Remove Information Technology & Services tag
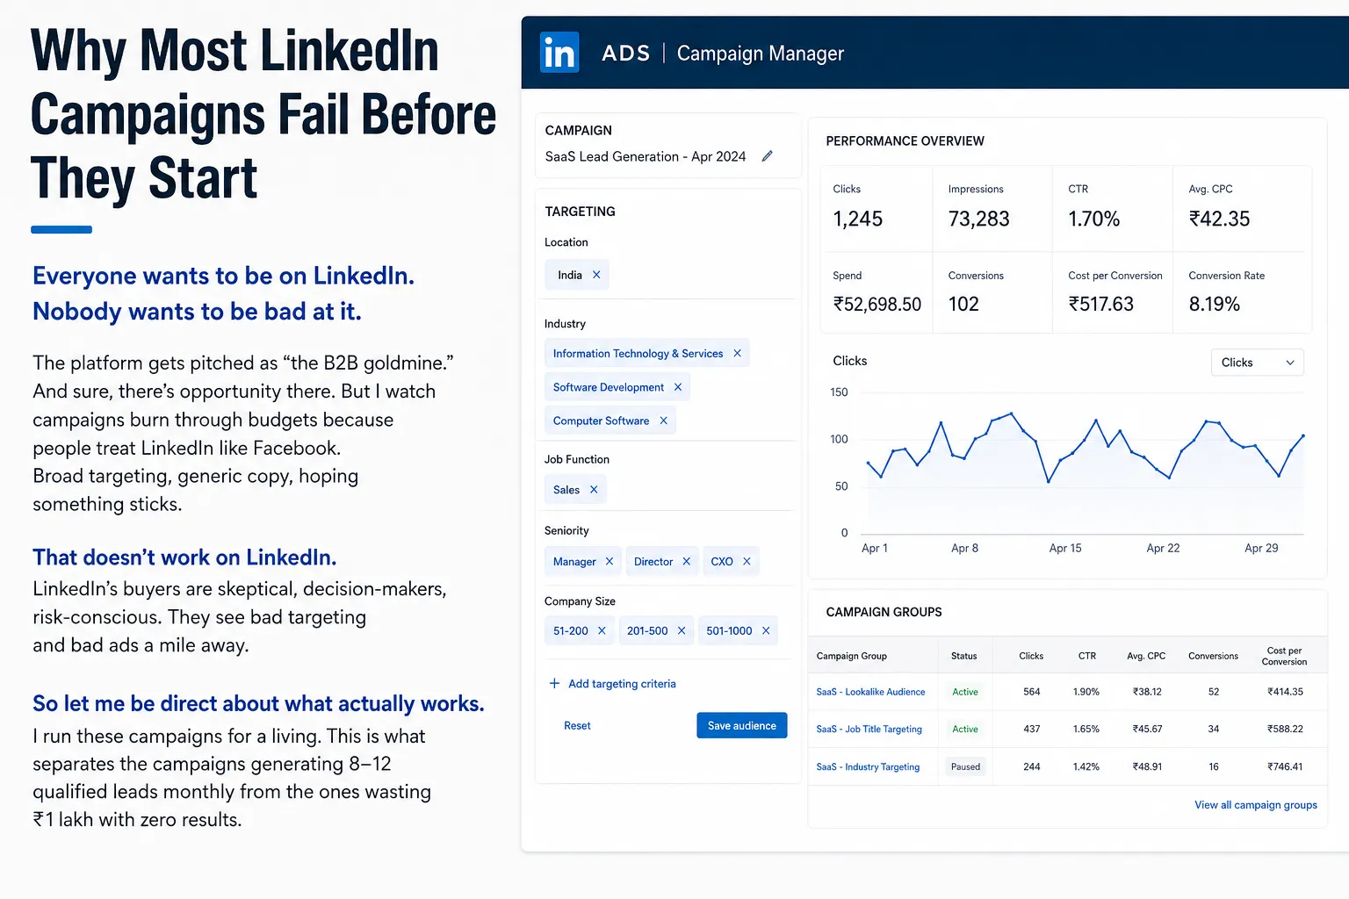This screenshot has width=1349, height=899. click(x=737, y=353)
